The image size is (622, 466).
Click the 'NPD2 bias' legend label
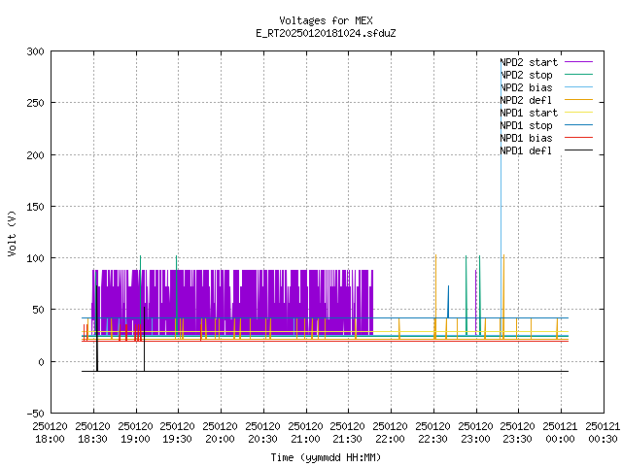tap(526, 87)
